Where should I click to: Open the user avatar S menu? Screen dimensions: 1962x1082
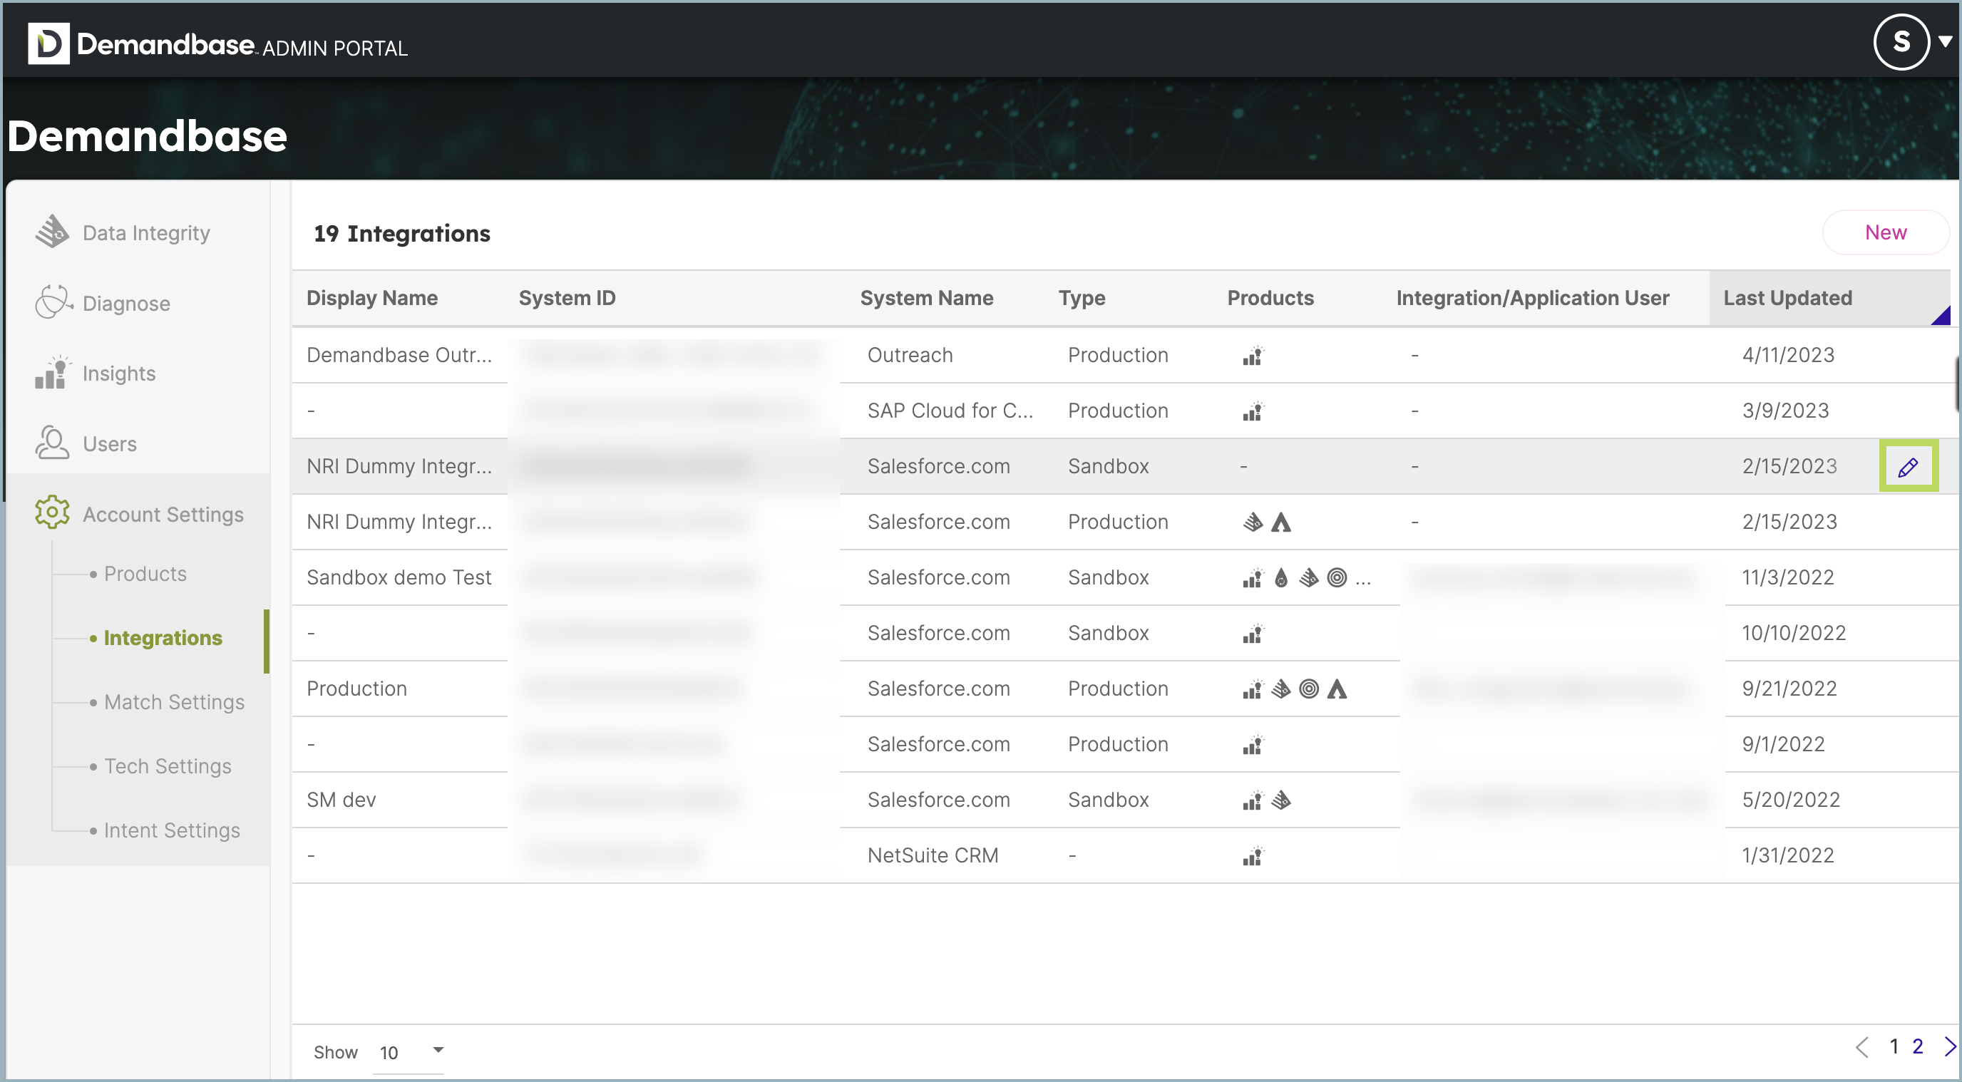(x=1901, y=42)
